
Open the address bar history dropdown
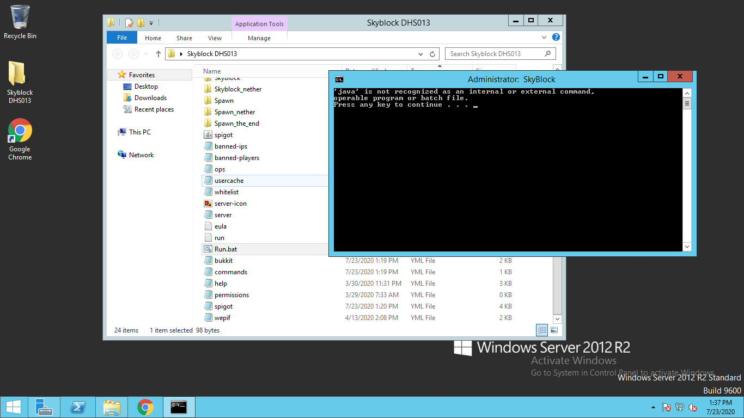coord(420,54)
